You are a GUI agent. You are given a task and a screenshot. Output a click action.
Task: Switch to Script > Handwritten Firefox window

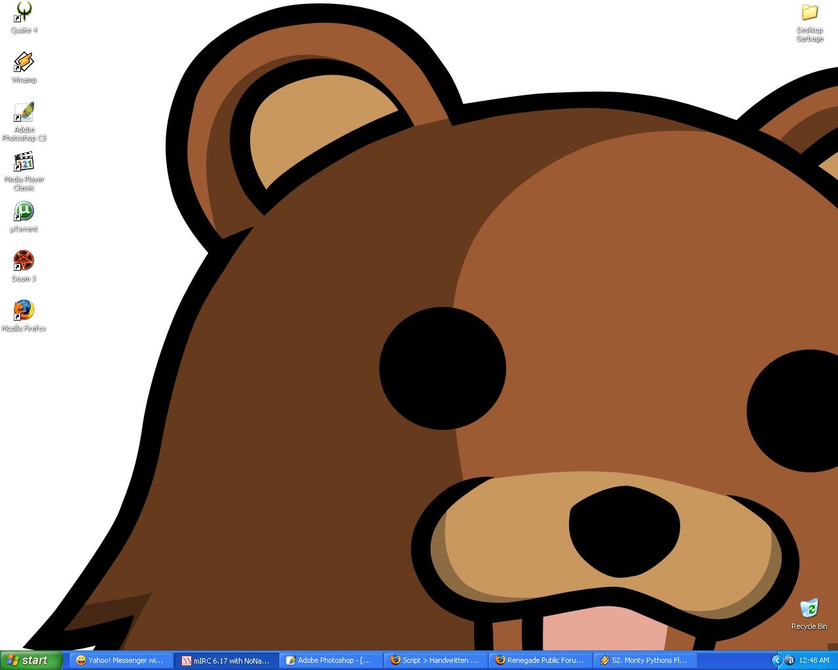click(436, 660)
